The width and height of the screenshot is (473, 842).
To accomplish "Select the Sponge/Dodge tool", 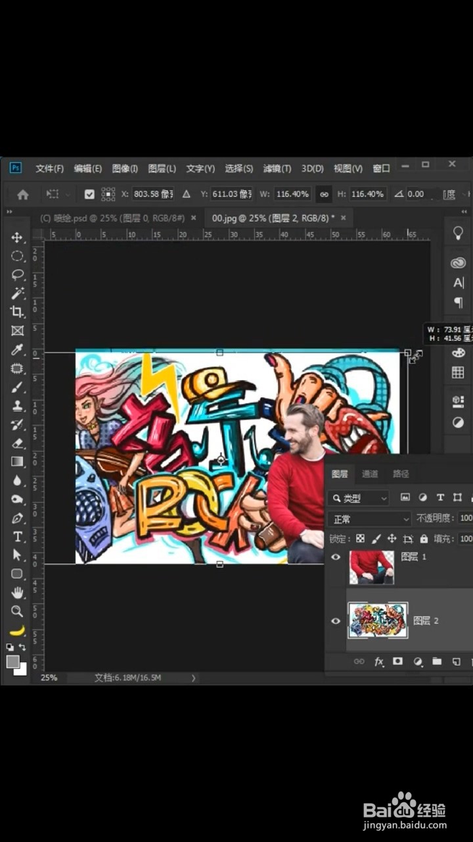I will tap(17, 499).
